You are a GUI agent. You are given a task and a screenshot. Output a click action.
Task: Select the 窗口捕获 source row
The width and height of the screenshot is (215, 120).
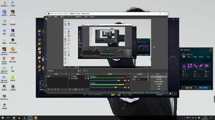(x=79, y=76)
